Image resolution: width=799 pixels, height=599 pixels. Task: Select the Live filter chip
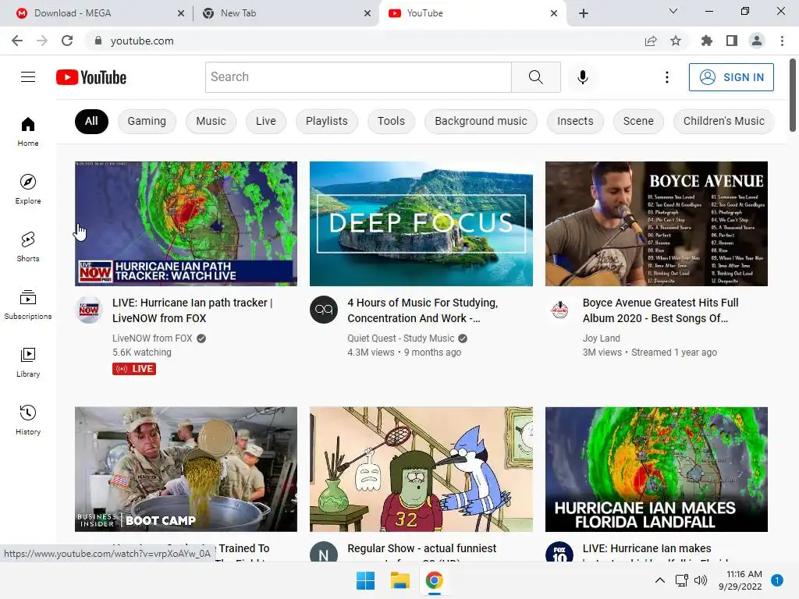(266, 121)
